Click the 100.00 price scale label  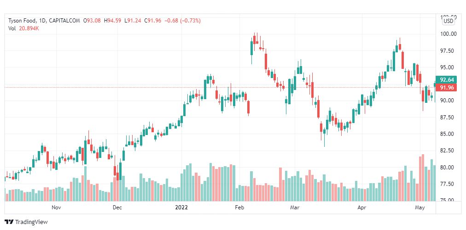click(449, 34)
